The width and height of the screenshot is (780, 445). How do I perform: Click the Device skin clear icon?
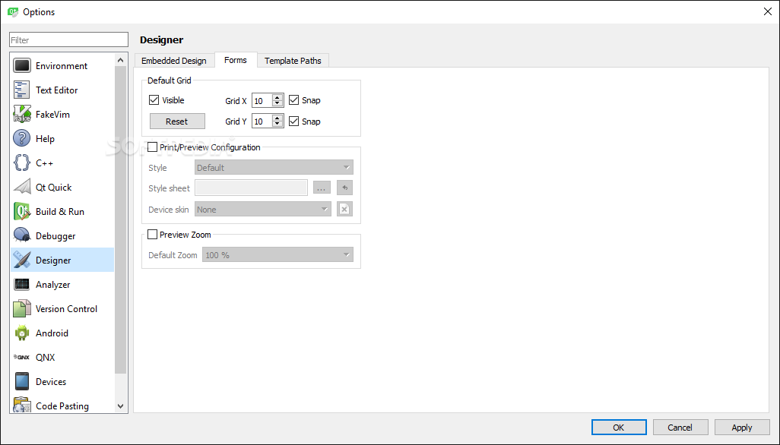[x=344, y=209]
